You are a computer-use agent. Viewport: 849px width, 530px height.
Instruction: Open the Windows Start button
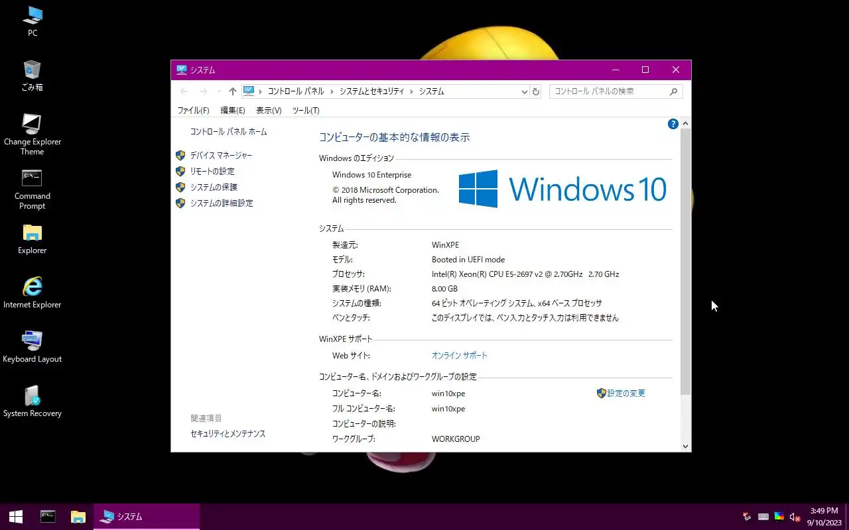[16, 517]
